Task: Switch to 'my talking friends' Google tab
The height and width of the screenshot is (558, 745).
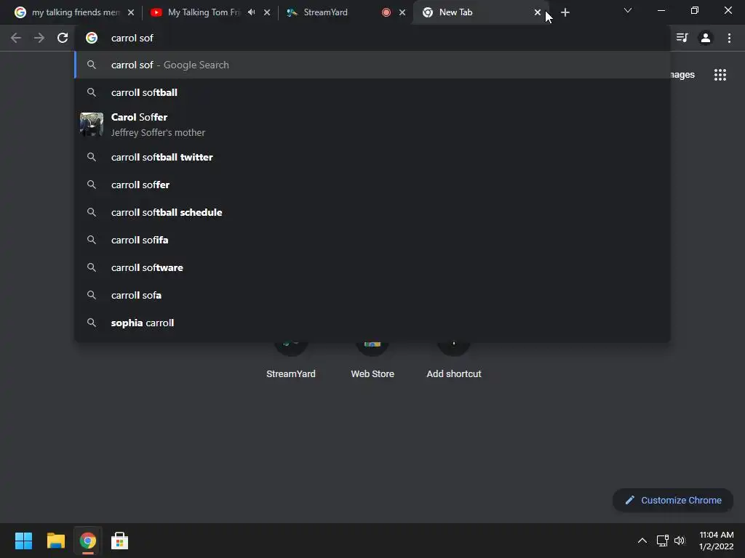Action: 75,12
